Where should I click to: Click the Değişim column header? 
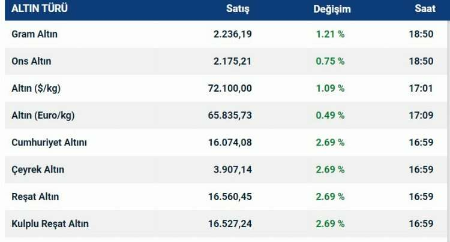click(x=332, y=9)
